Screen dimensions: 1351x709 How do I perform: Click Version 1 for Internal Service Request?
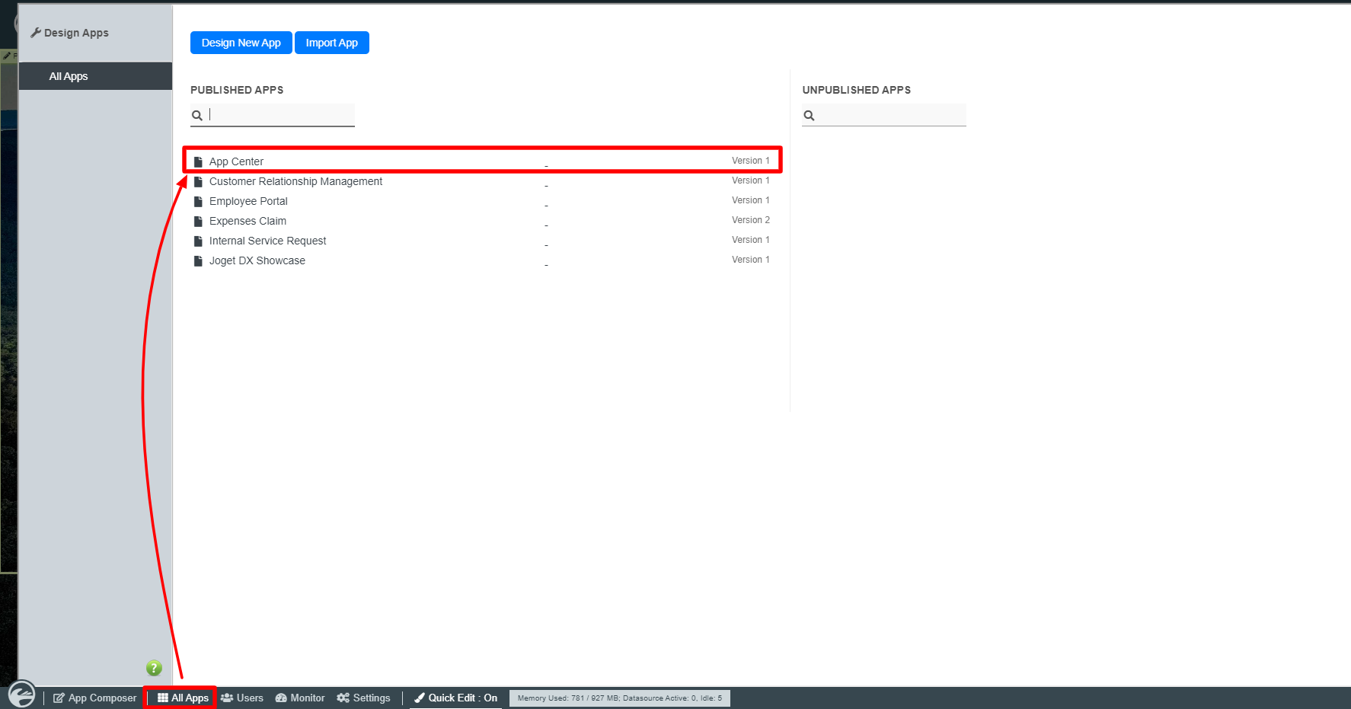click(751, 240)
